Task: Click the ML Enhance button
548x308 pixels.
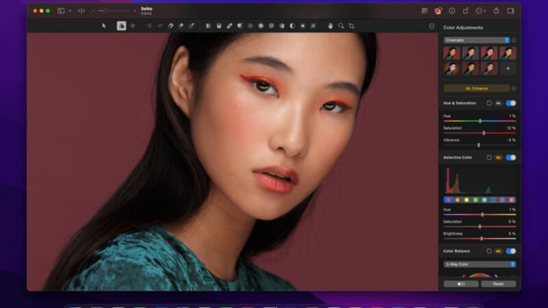Action: coord(477,88)
